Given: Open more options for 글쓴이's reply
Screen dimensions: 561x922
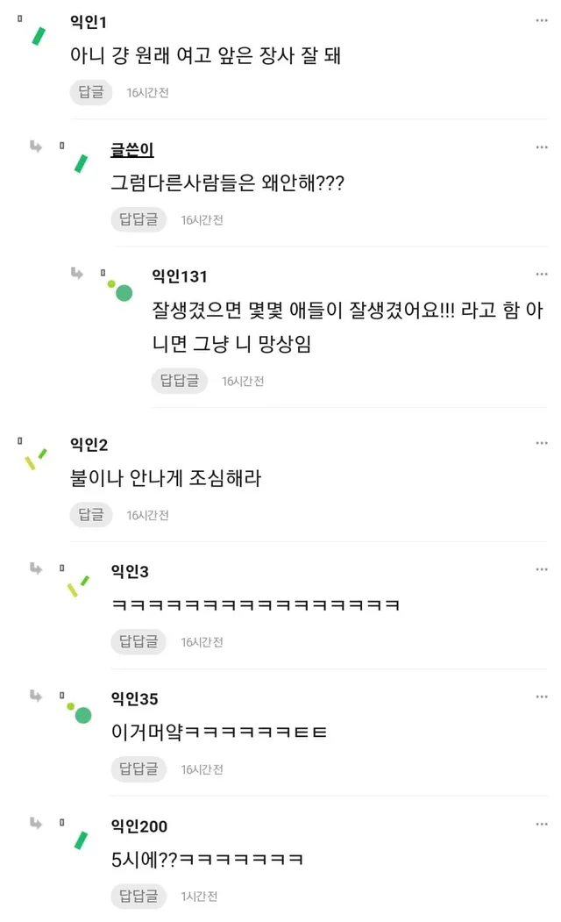Looking at the screenshot, I should pyautogui.click(x=542, y=147).
